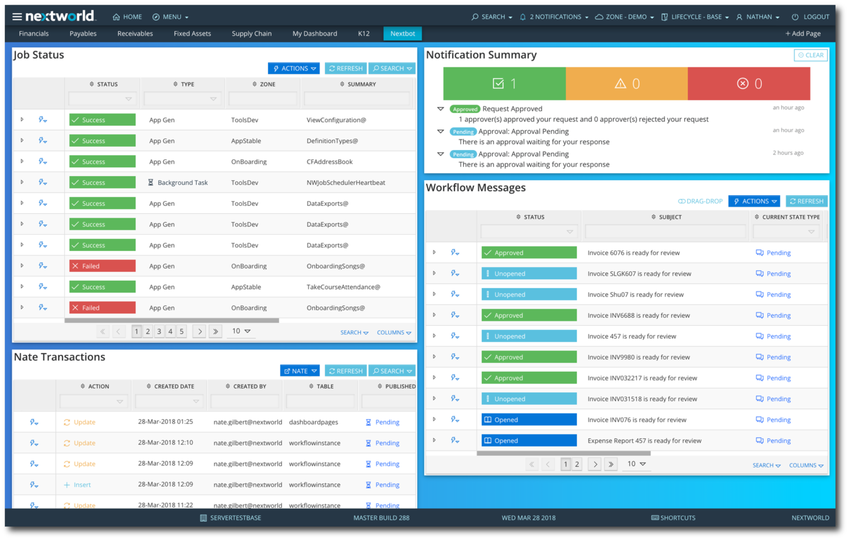Screen dimensions: 848x539
Task: Go to next page in Workflow Messages
Action: pos(595,464)
